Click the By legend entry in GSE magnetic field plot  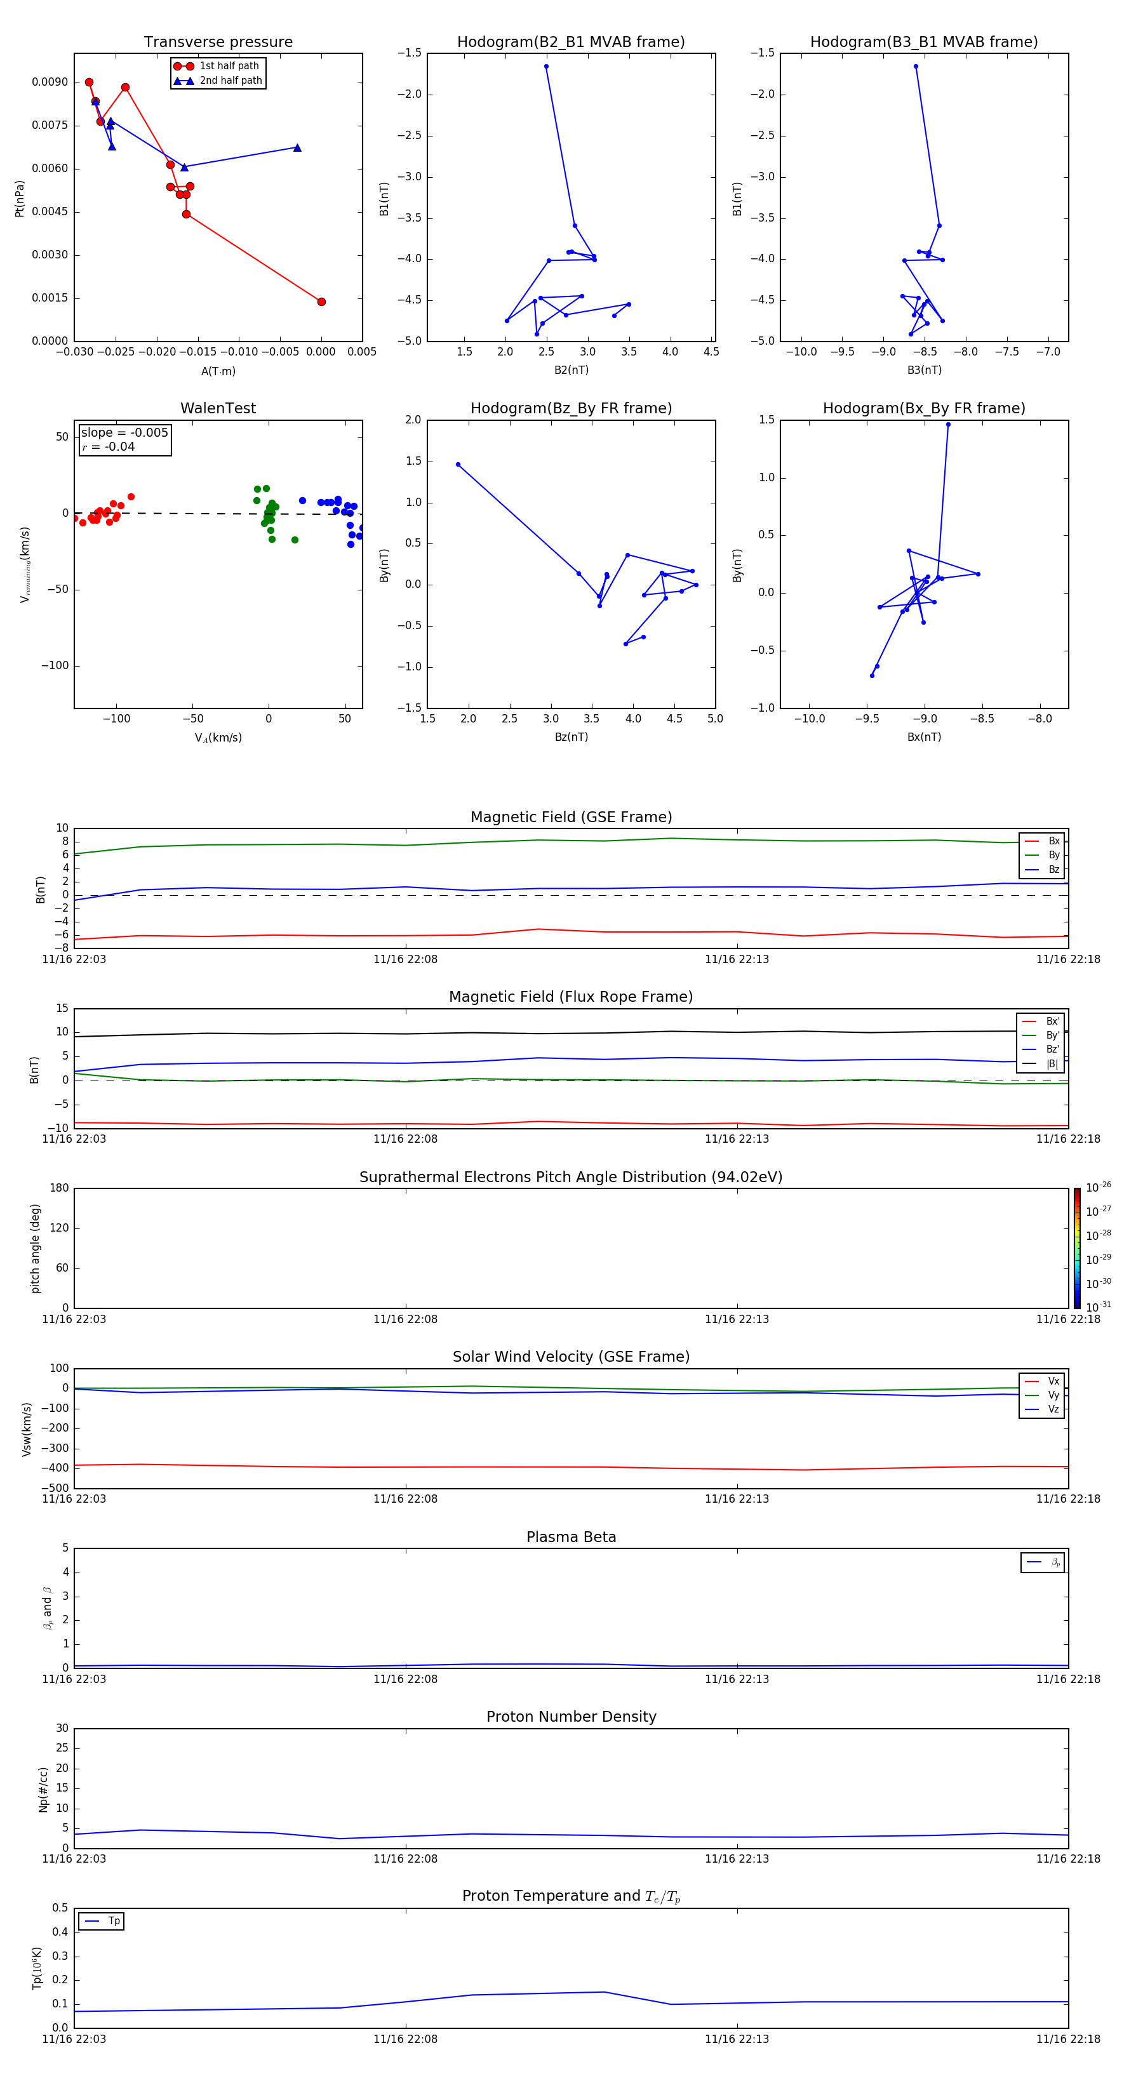[1042, 855]
